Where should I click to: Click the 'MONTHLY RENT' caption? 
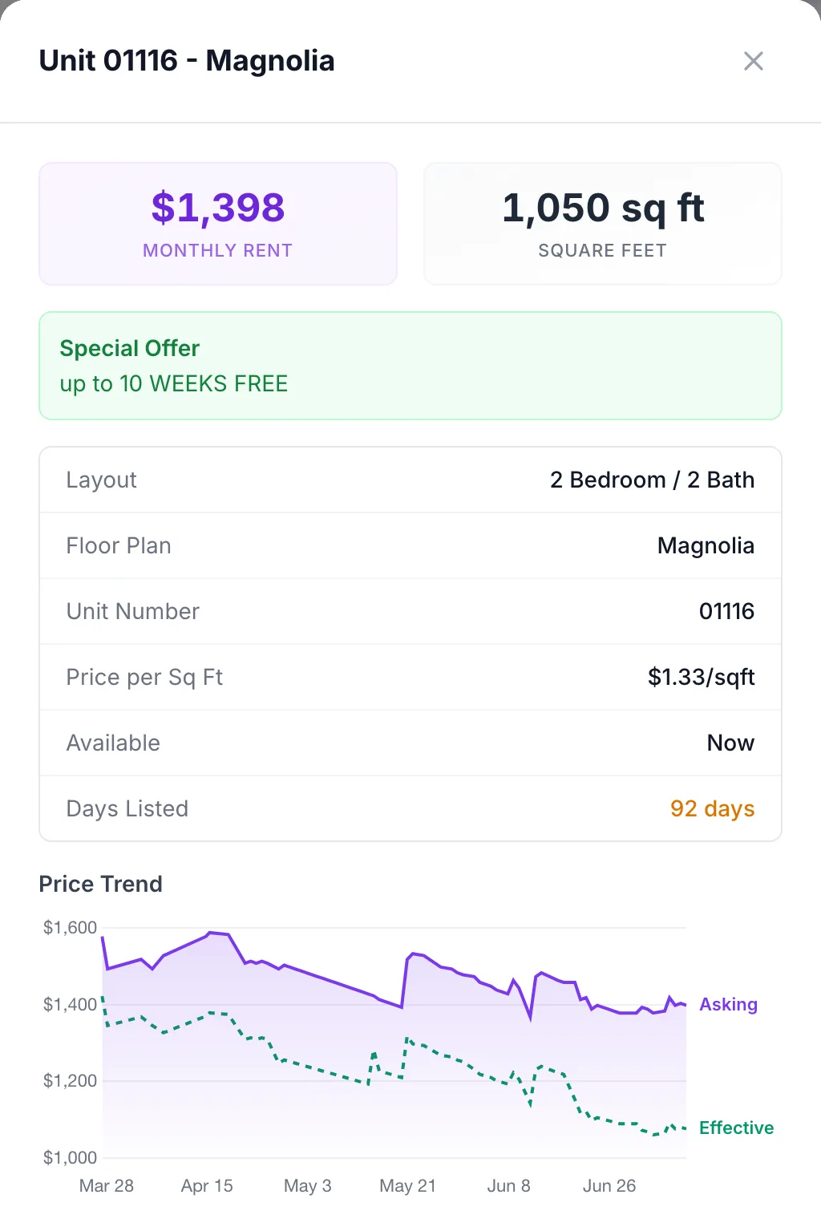click(x=218, y=250)
